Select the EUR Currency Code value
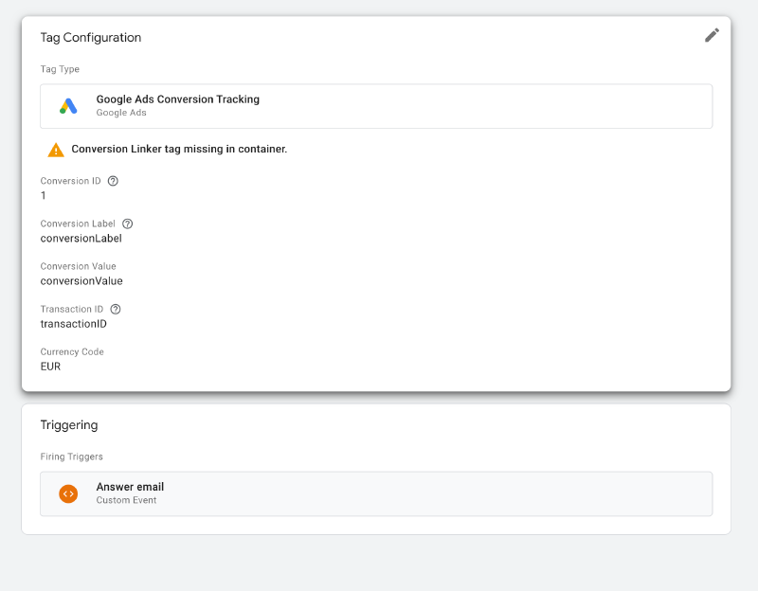 point(50,366)
